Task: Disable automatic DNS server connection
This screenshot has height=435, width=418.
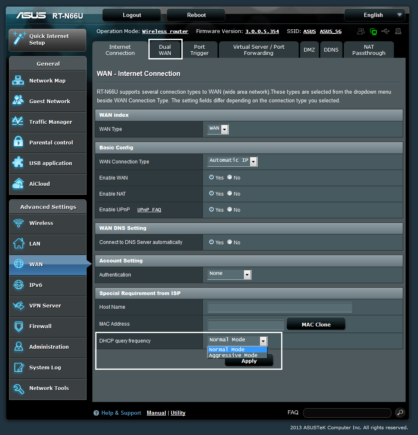Action: tap(230, 242)
